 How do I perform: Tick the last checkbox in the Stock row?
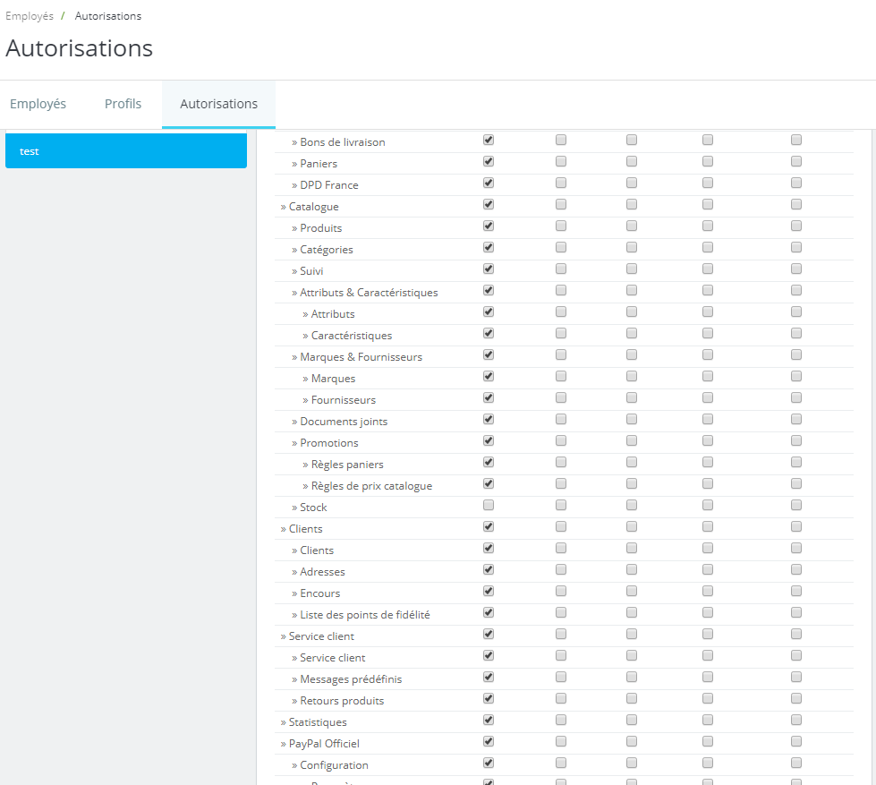click(x=796, y=505)
